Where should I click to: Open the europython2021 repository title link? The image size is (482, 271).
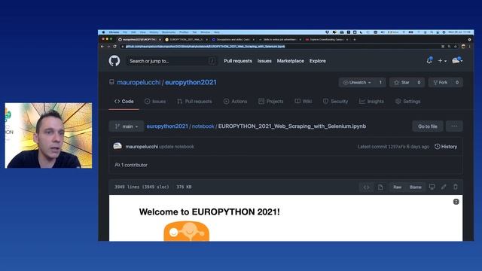click(191, 82)
